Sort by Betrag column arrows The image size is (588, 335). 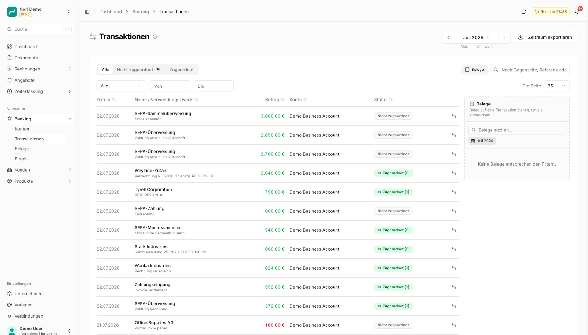click(x=282, y=100)
